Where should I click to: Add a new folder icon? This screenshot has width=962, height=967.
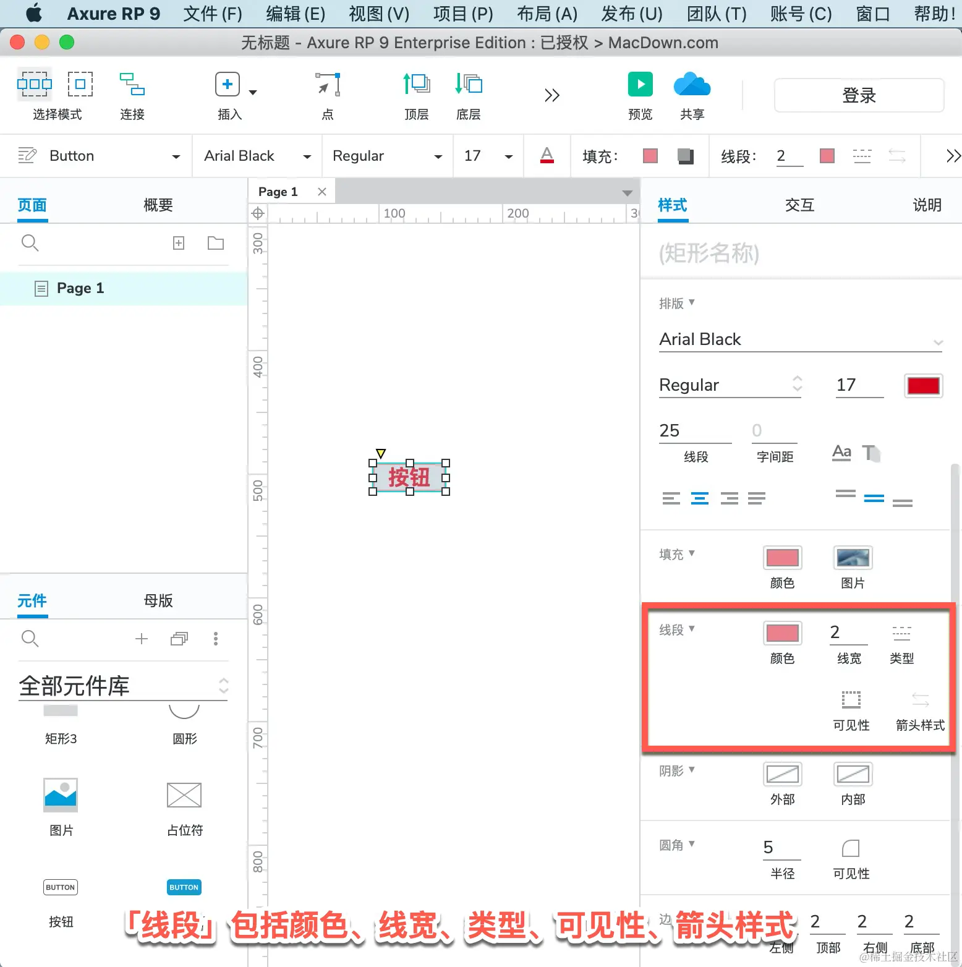[216, 243]
